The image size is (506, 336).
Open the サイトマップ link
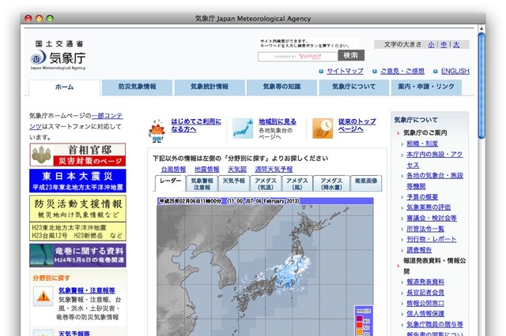pyautogui.click(x=345, y=71)
